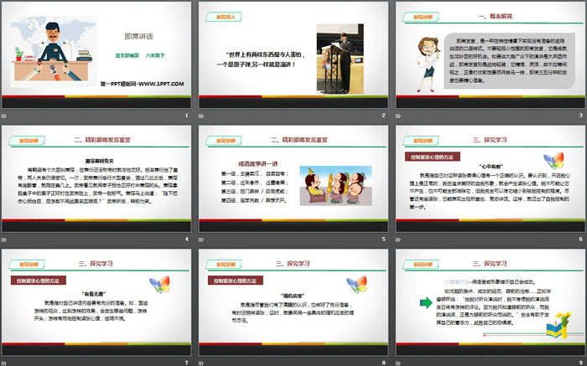Screen dimensions: 587x366
Task: Select slide 3 thumbnail titled 一、概念解说
Action: (x=491, y=54)
